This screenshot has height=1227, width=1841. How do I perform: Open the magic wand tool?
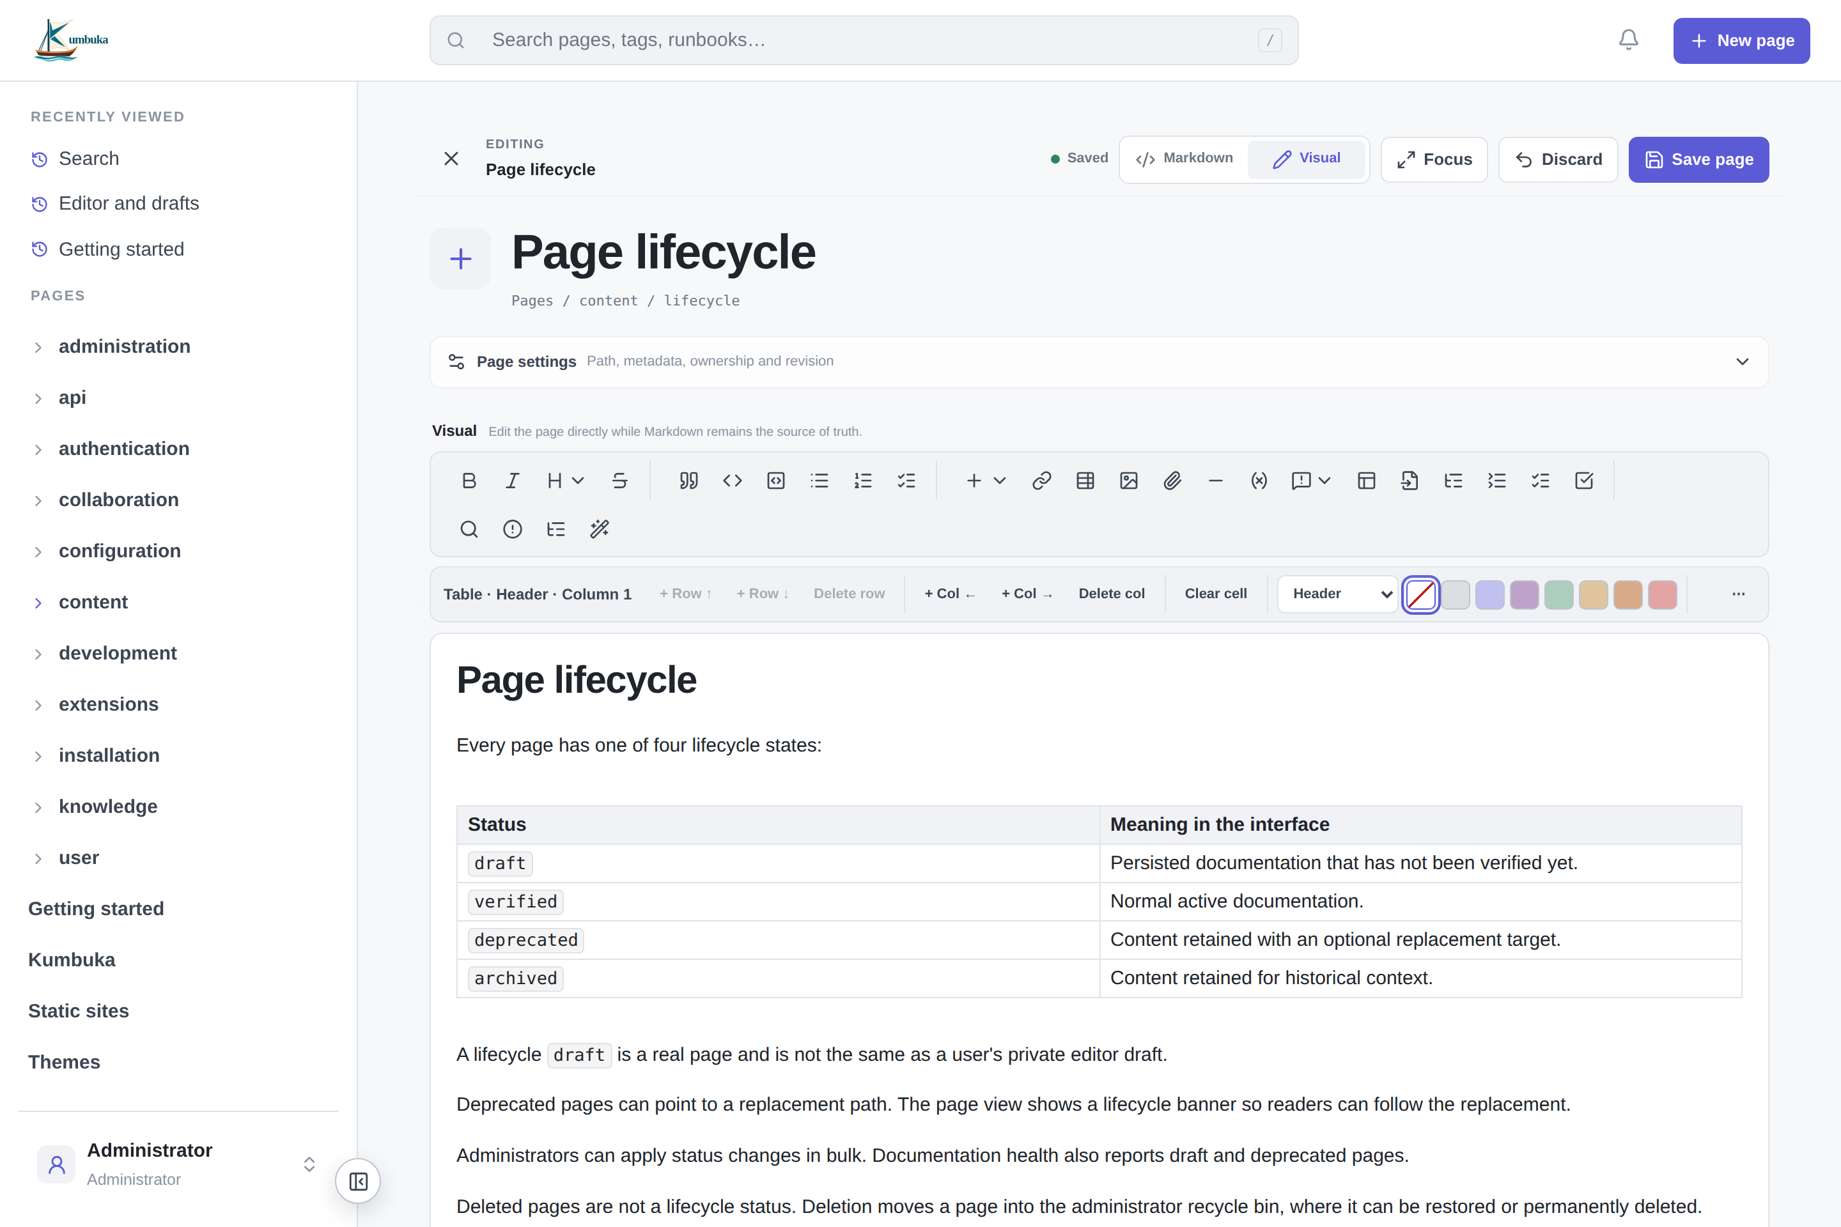pos(600,529)
